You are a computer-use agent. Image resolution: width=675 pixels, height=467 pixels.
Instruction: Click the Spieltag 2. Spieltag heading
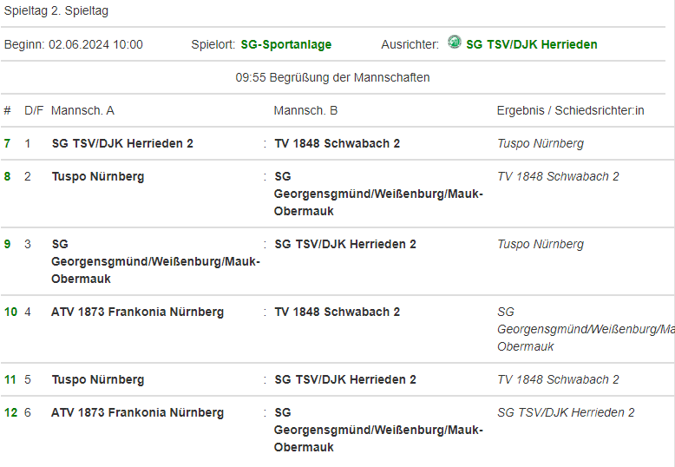(x=56, y=10)
